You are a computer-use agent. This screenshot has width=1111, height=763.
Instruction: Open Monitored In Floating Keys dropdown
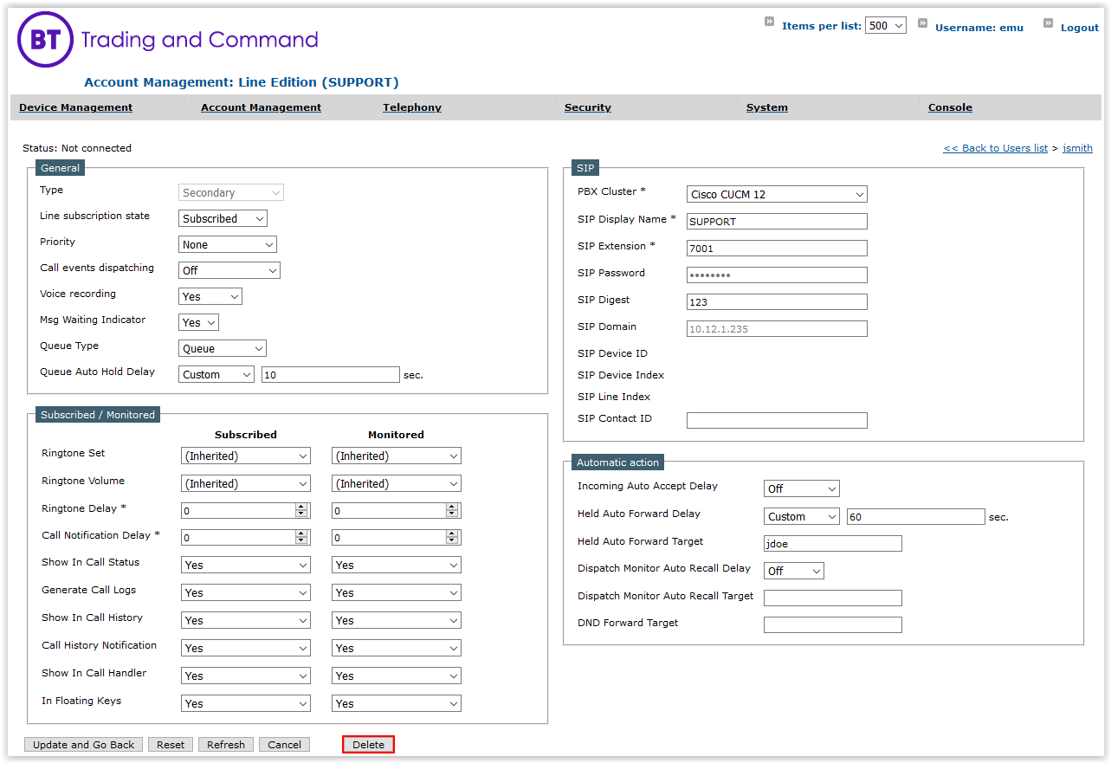tap(397, 704)
